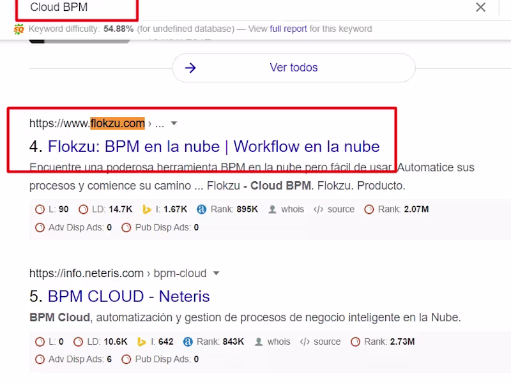
Task: Click whois person icon in Neteris row
Action: 259,342
